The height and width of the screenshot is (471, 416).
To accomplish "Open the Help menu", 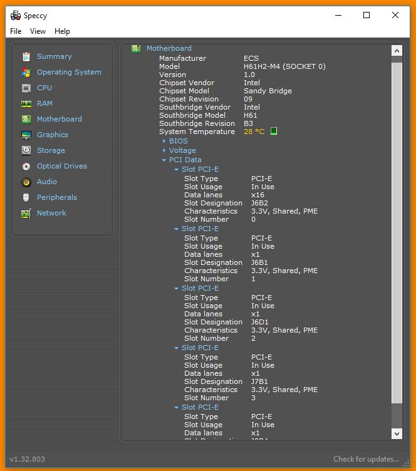I will pos(62,31).
